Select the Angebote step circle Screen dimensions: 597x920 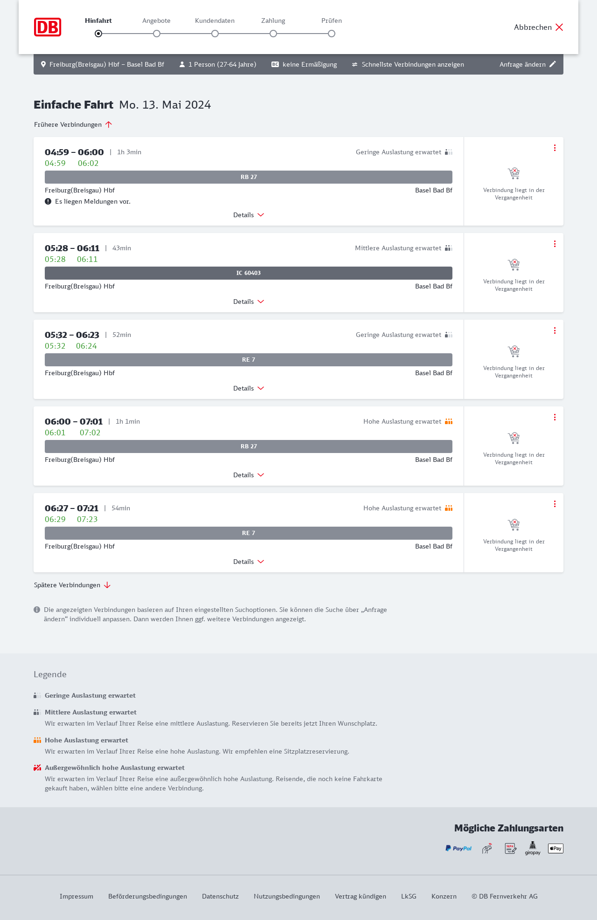(x=157, y=34)
